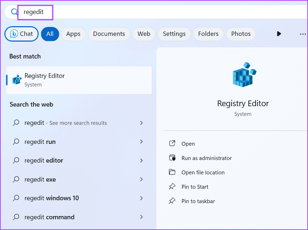This screenshot has height=230, width=308.
Task: Open Registry Editor best match result
Action: click(79, 80)
